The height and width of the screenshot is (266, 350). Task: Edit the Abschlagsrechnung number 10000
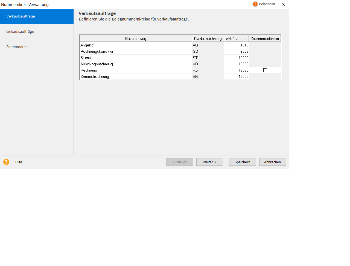tap(237, 64)
